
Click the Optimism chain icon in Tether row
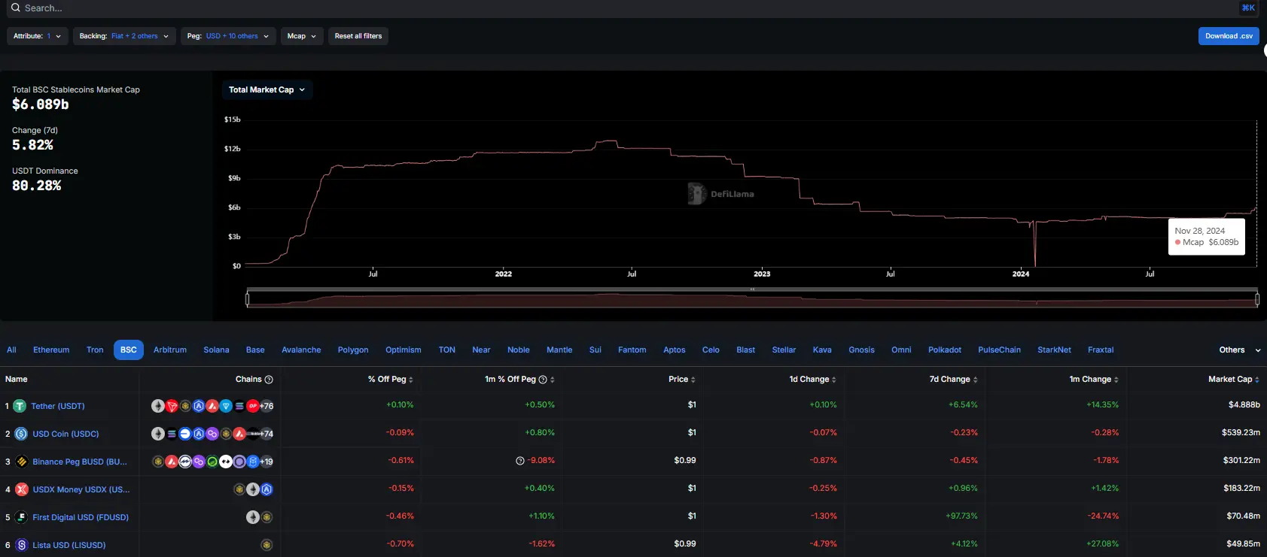(x=253, y=406)
